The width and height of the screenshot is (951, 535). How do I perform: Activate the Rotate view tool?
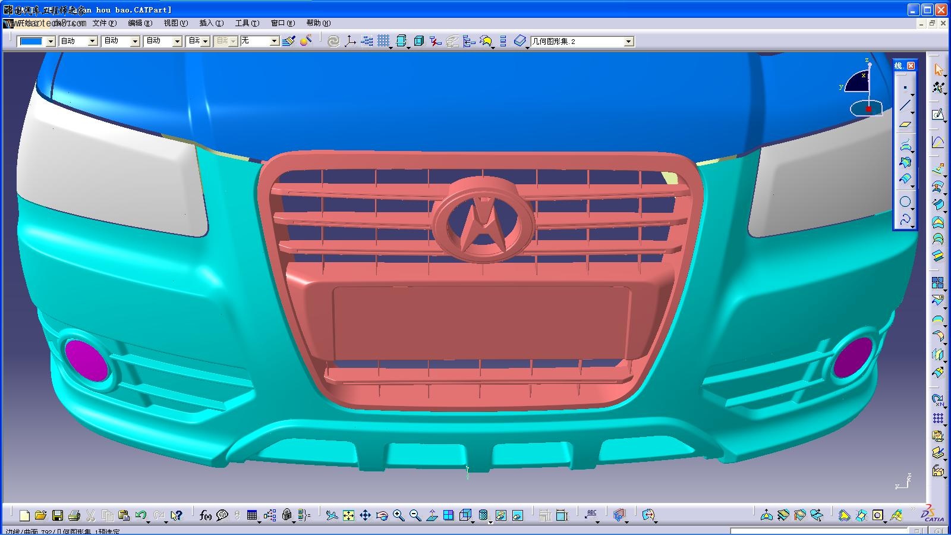(382, 515)
